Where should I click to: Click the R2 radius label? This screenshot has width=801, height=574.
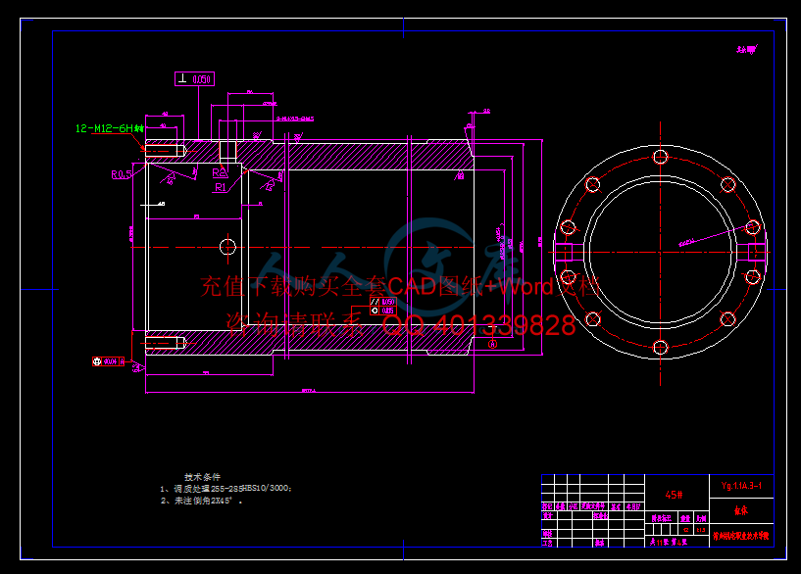(220, 173)
